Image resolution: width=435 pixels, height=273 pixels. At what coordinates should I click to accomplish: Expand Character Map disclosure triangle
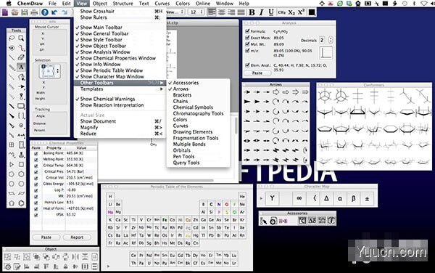tap(261, 198)
